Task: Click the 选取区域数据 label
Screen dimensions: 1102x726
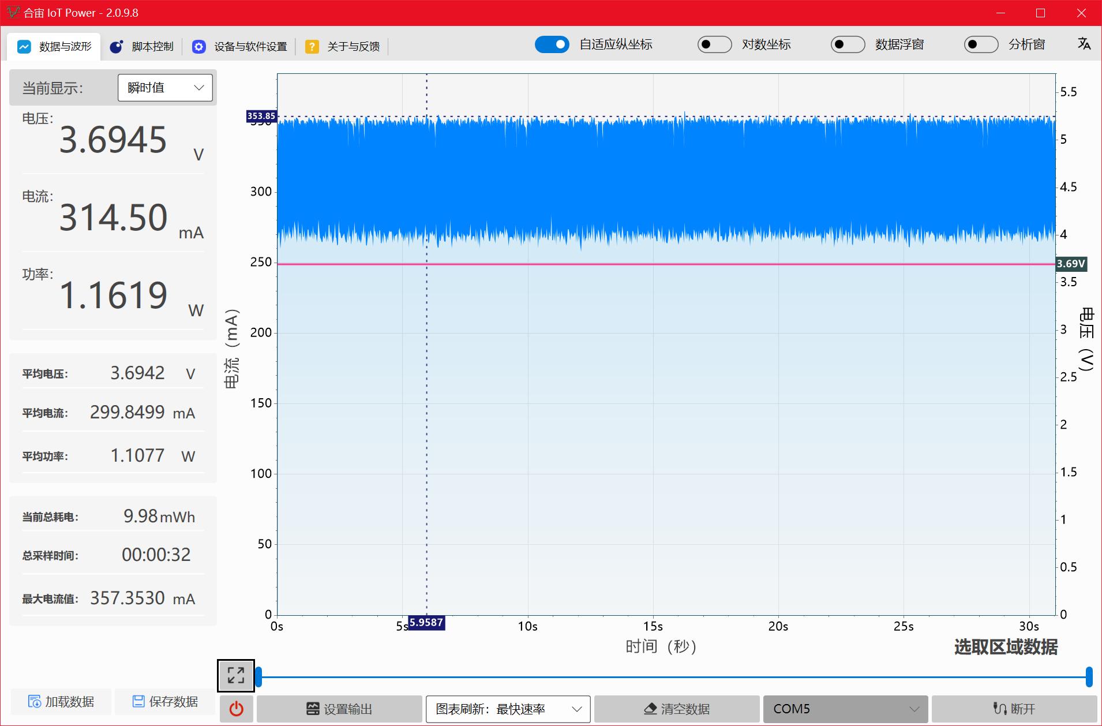Action: click(1005, 648)
